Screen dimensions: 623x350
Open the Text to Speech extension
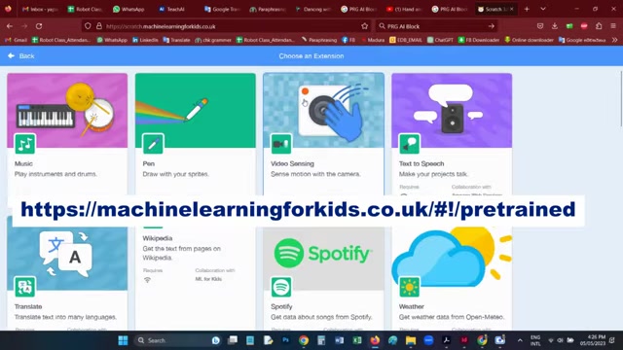click(452, 134)
